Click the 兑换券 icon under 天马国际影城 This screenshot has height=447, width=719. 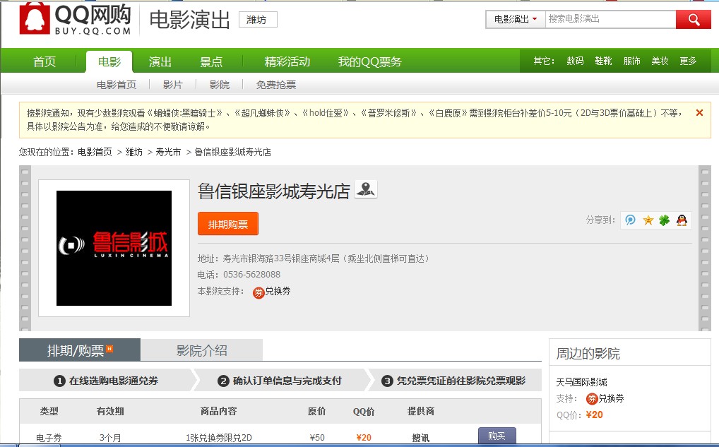tap(592, 398)
